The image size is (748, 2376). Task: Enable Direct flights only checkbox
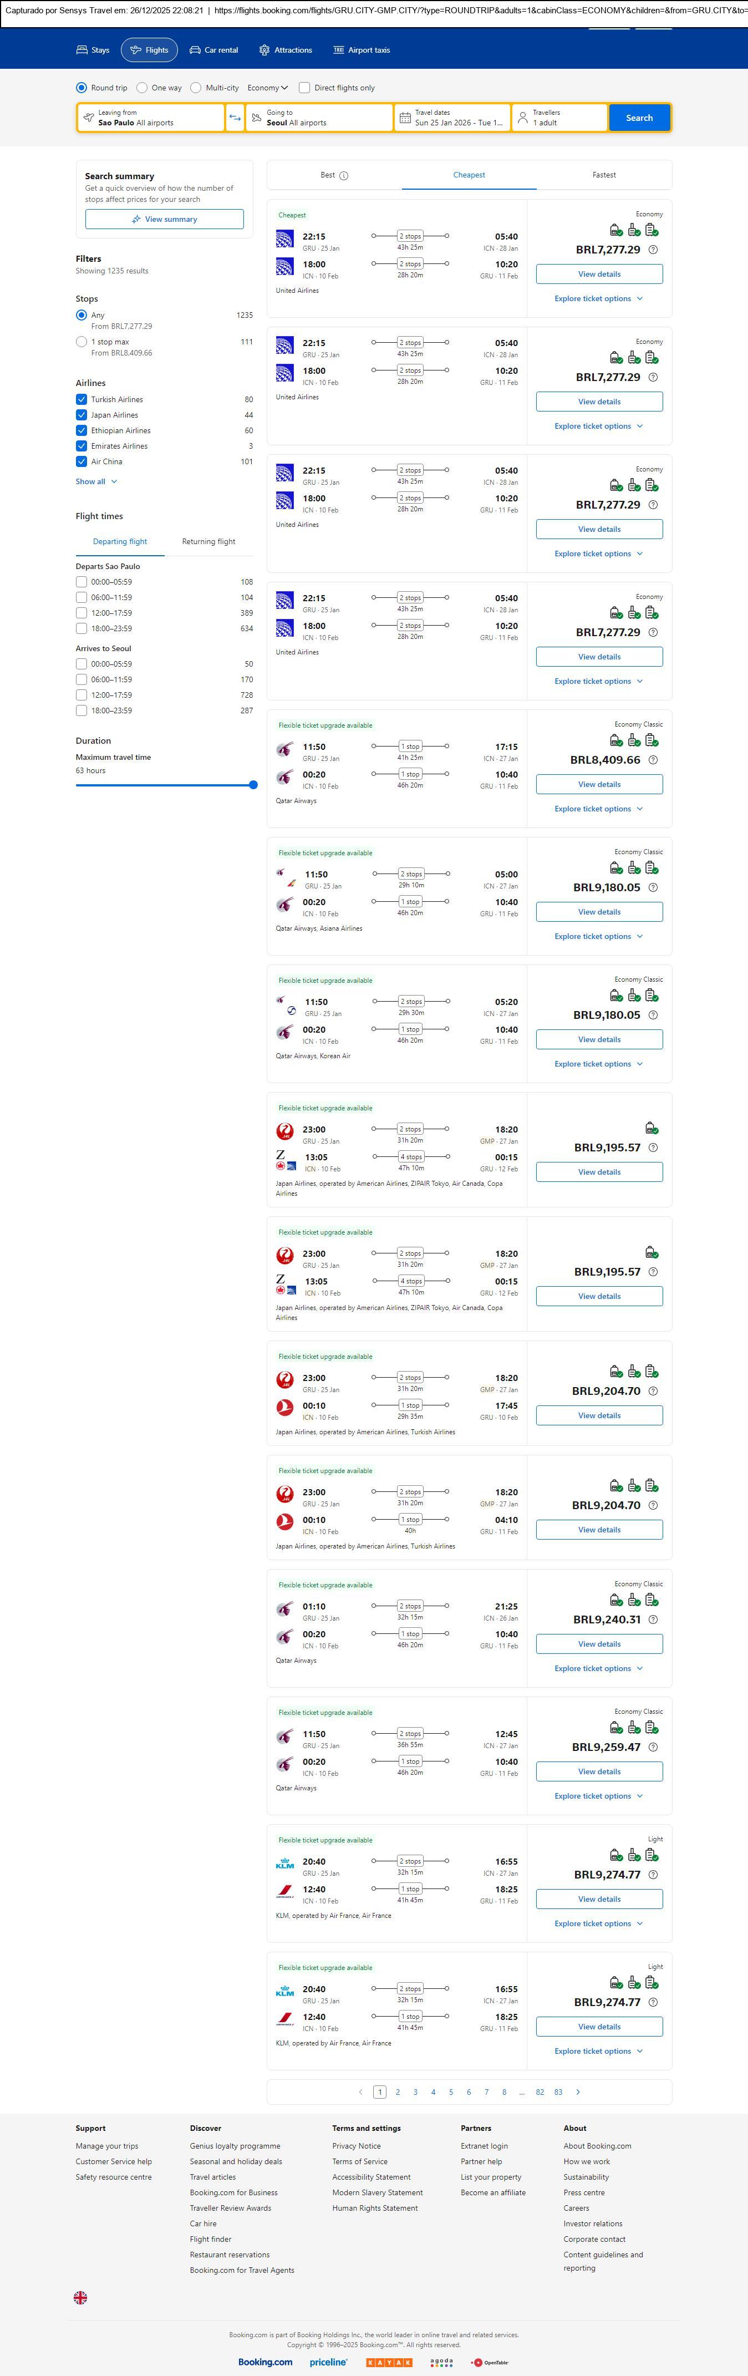(304, 88)
